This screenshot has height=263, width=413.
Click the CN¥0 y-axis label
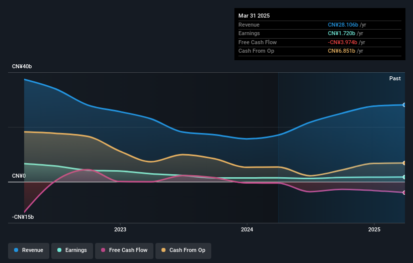19,176
